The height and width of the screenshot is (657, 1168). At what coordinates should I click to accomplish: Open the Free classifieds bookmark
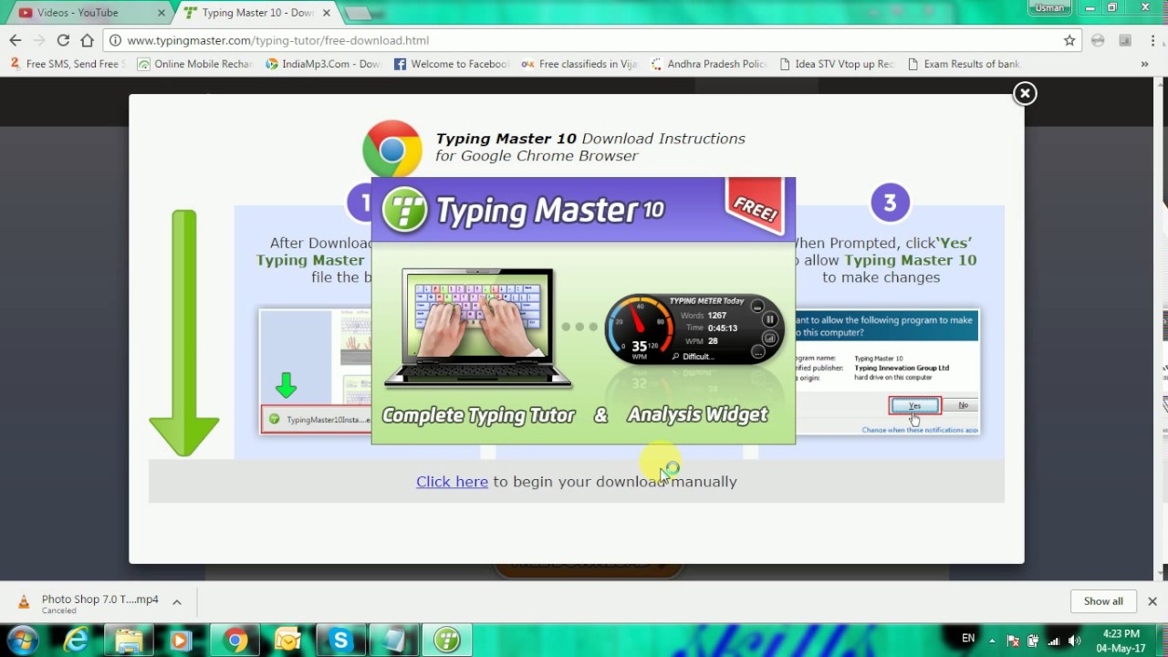pos(579,64)
